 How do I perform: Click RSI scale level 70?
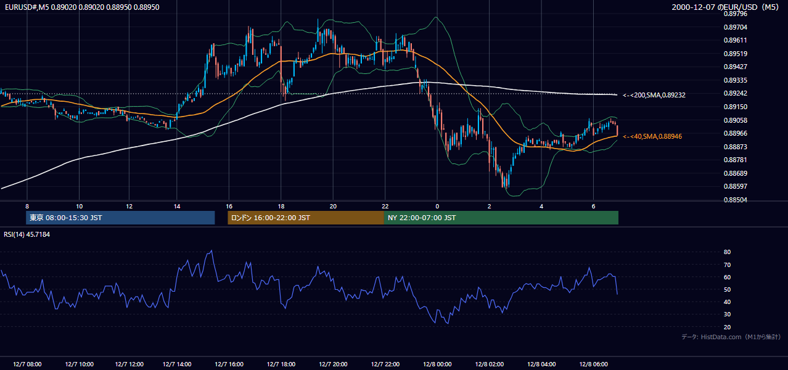727,265
